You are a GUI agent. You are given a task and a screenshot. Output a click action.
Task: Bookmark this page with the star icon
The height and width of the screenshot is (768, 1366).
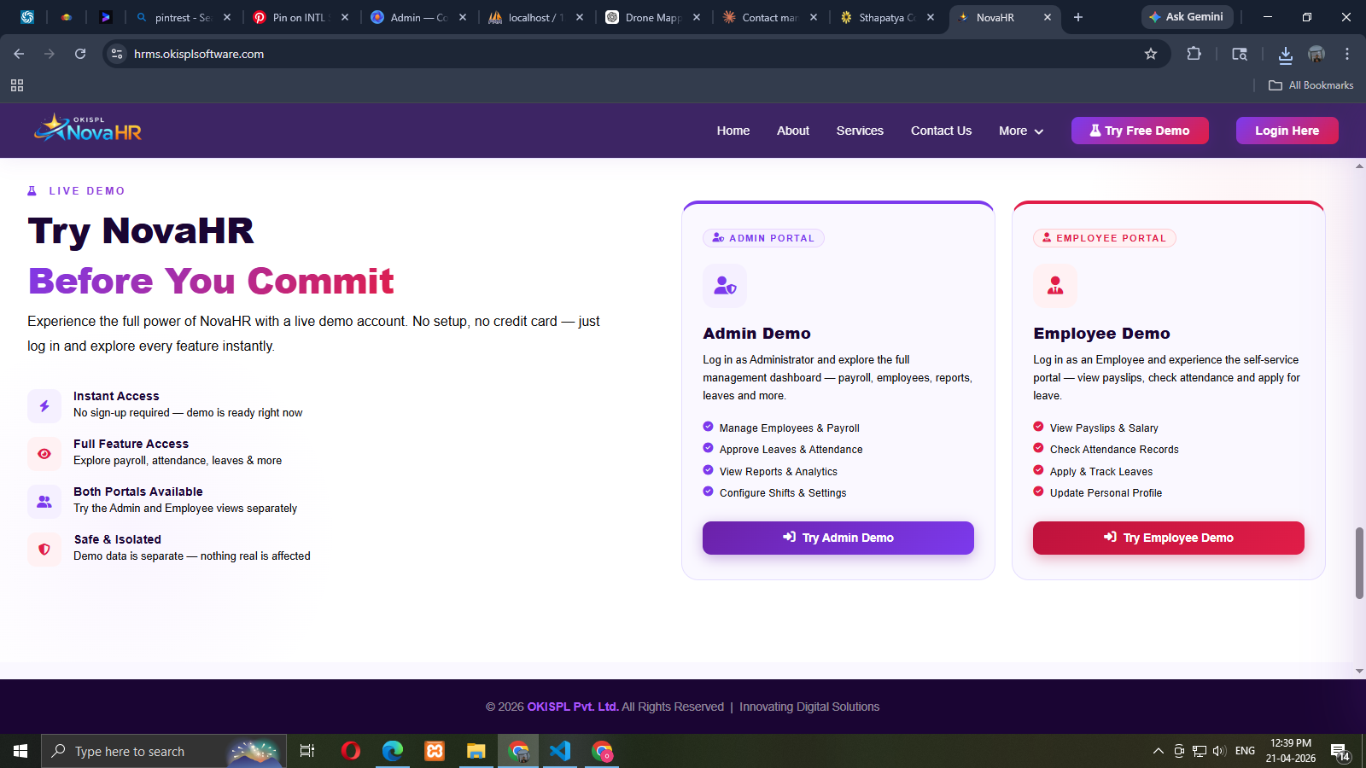click(1151, 54)
